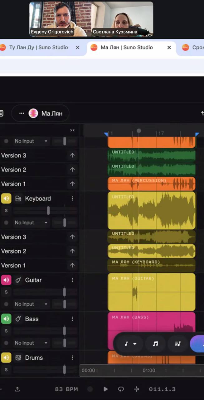Open the Keyboard track No Input dropdown
The image size is (204, 400).
(x=31, y=222)
